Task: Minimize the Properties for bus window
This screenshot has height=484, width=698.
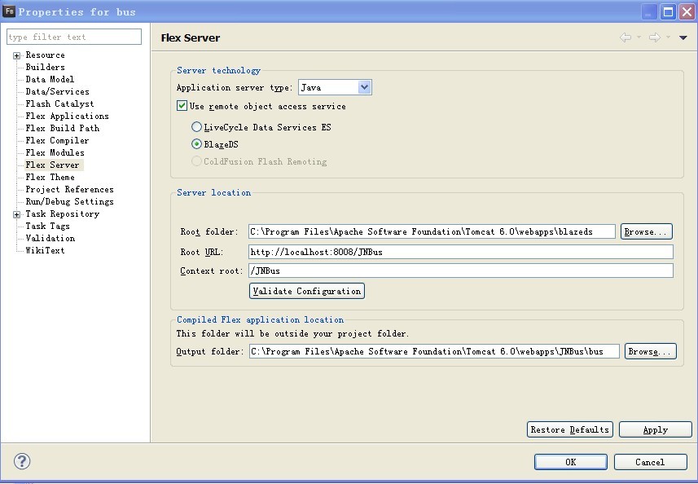Action: [x=649, y=12]
